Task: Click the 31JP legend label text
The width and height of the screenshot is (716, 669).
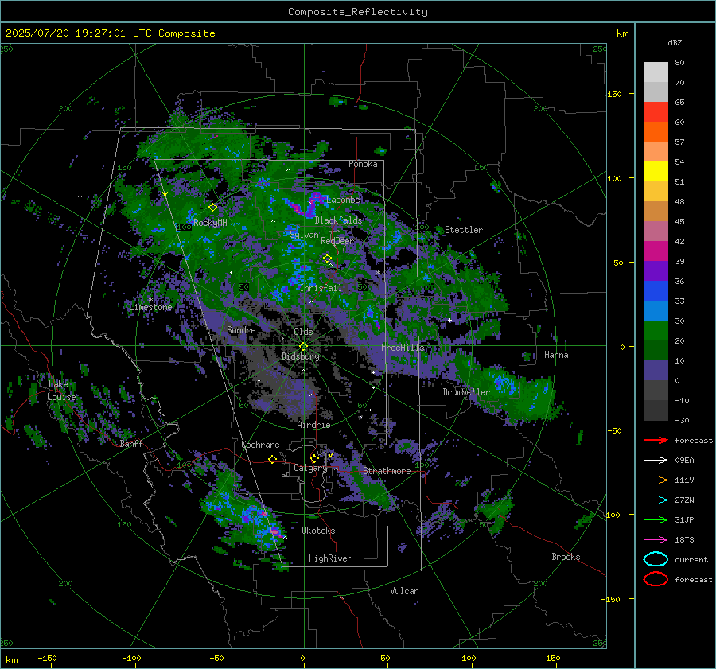Action: pyautogui.click(x=684, y=519)
